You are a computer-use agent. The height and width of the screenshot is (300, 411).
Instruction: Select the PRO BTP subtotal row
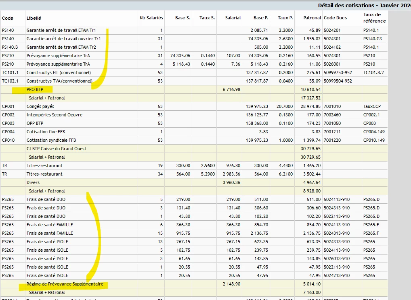[x=35, y=89]
